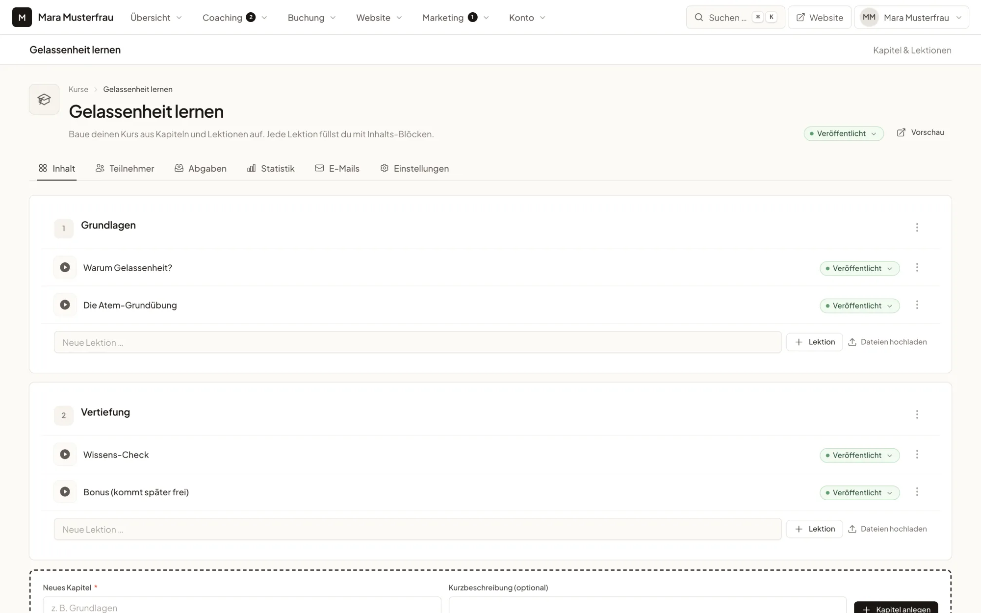Click the search magnifier icon
This screenshot has width=981, height=613.
pyautogui.click(x=698, y=17)
